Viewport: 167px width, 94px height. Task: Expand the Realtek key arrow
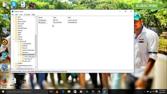tap(14, 63)
